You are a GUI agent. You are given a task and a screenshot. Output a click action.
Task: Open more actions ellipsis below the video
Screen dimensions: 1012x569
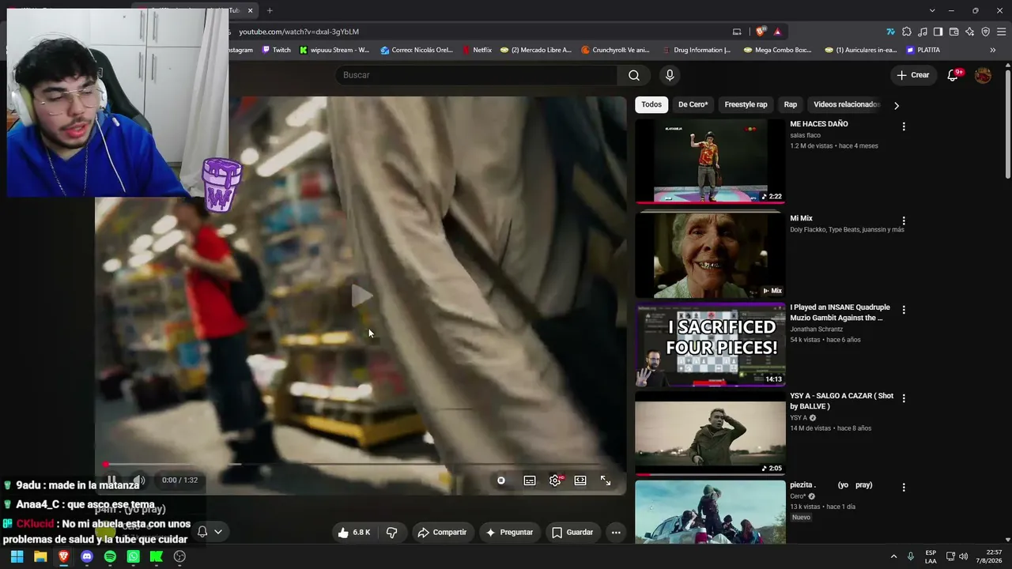616,533
